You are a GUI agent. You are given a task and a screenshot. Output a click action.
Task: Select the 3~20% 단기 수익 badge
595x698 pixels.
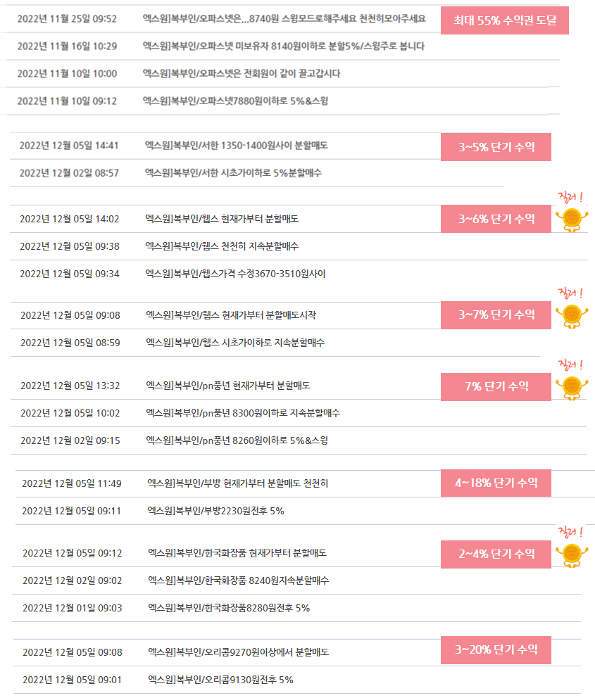(x=496, y=650)
